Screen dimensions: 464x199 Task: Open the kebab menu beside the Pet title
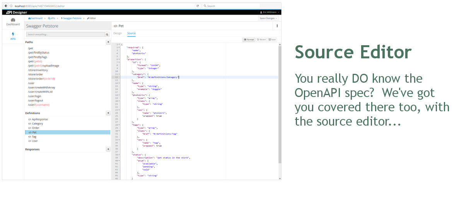pos(277,26)
